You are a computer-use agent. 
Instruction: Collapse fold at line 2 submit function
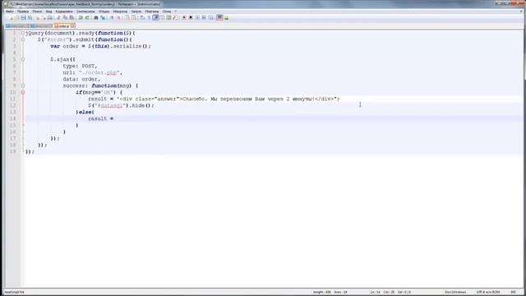click(x=23, y=39)
